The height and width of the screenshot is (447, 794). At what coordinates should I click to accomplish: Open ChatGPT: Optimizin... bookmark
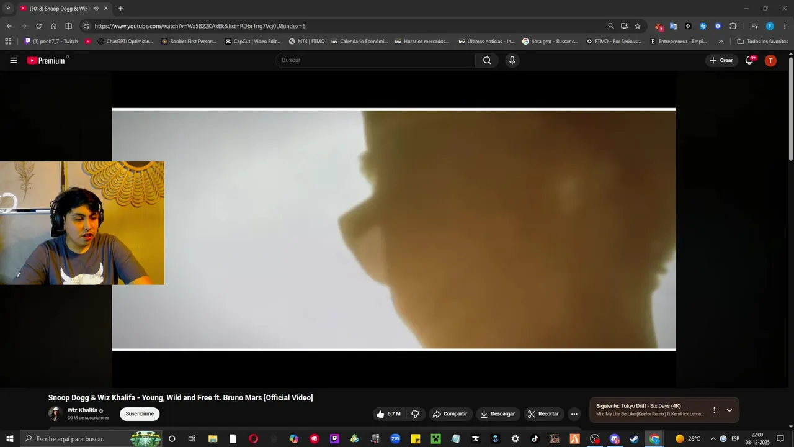125,42
